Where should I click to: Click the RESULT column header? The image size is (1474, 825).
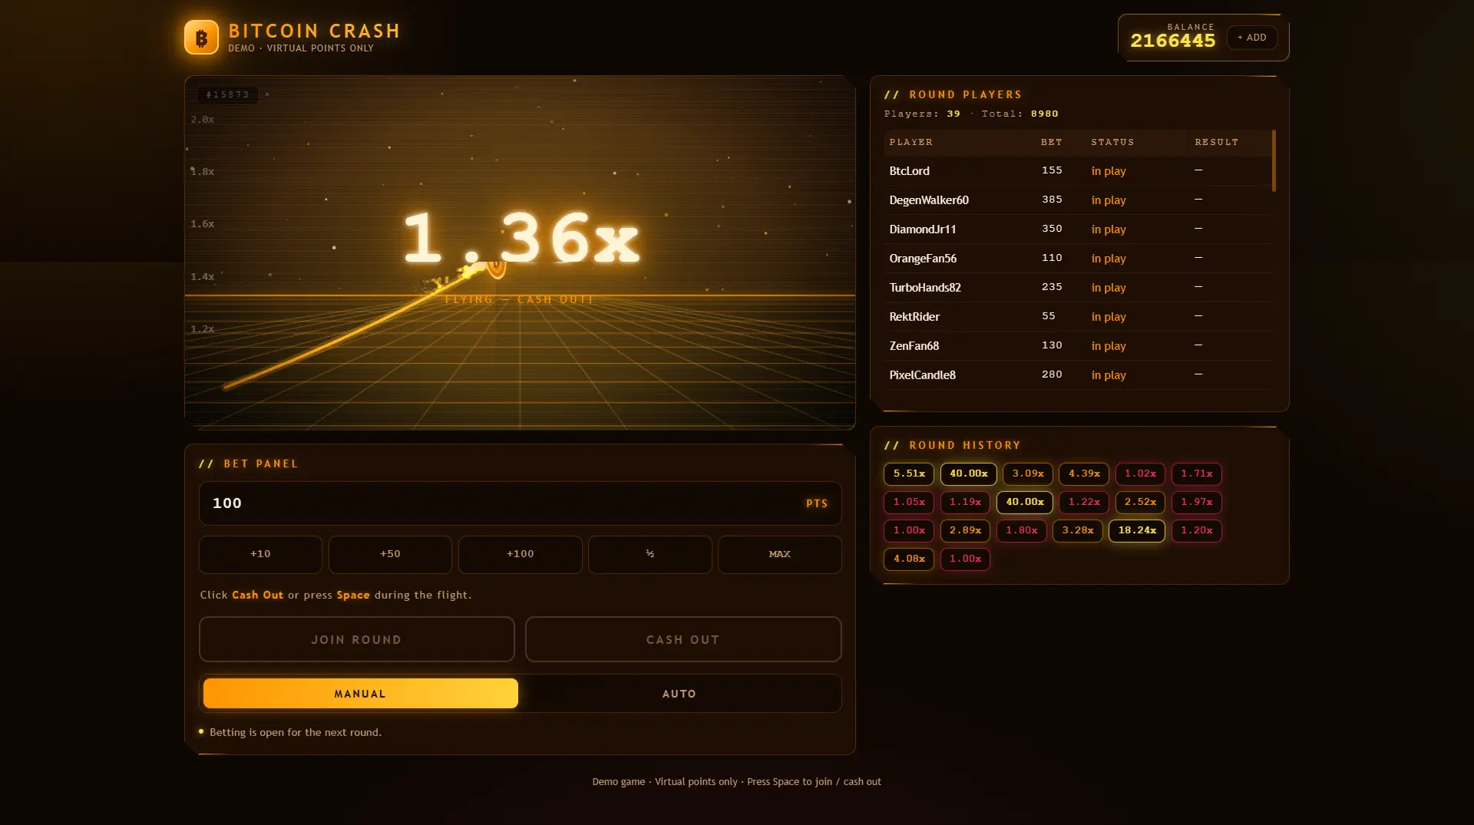[1216, 143]
